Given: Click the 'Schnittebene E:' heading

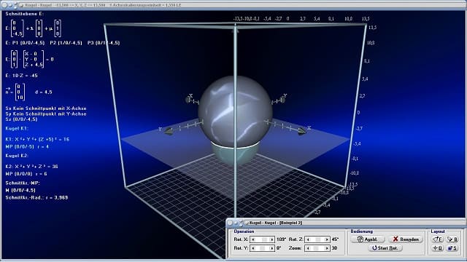Looking at the screenshot, I should click(24, 14).
